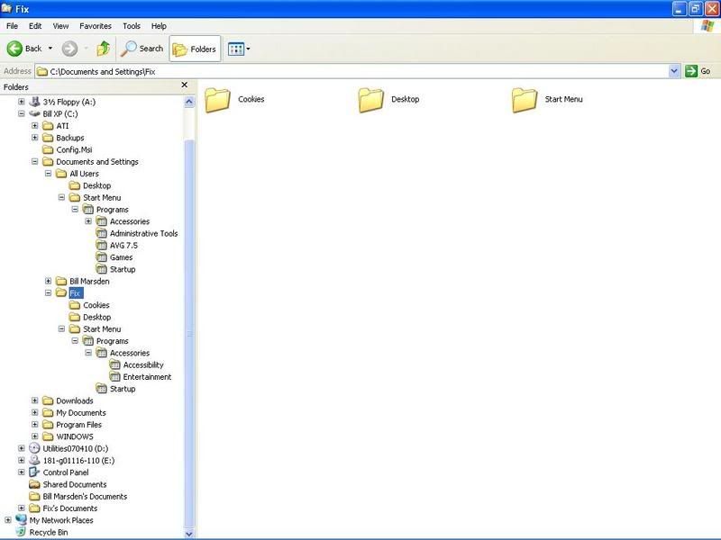Open the Address bar dropdown arrow

click(x=674, y=71)
